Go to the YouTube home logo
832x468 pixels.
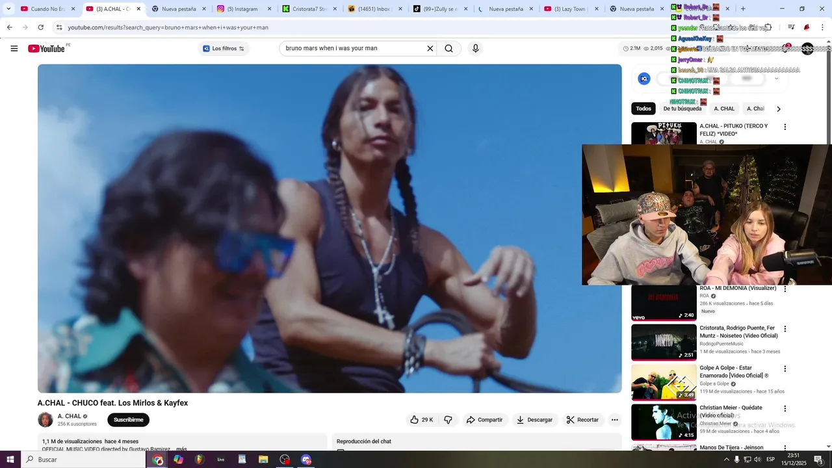[47, 49]
